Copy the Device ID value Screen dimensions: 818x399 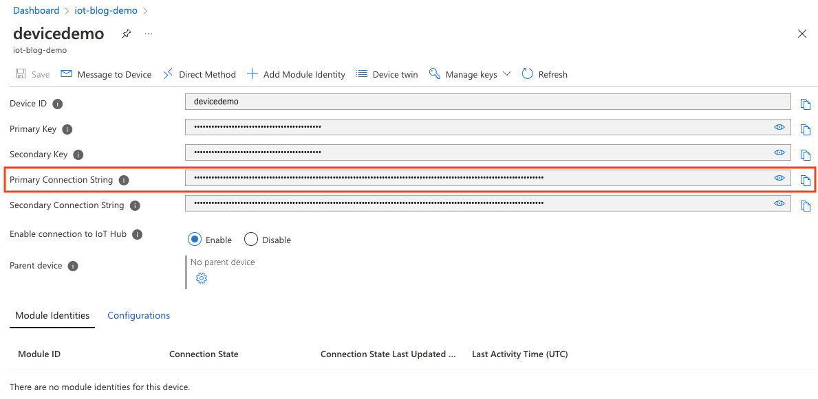(x=806, y=104)
